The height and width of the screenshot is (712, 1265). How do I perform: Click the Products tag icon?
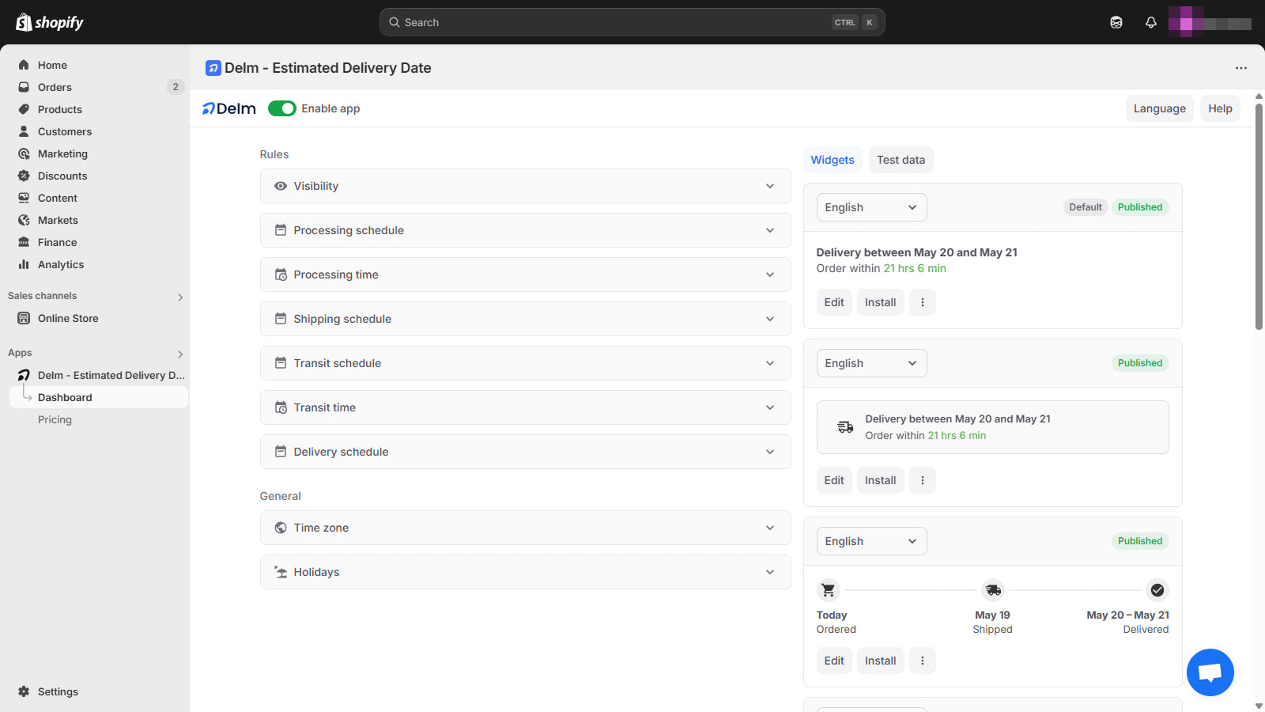point(24,109)
